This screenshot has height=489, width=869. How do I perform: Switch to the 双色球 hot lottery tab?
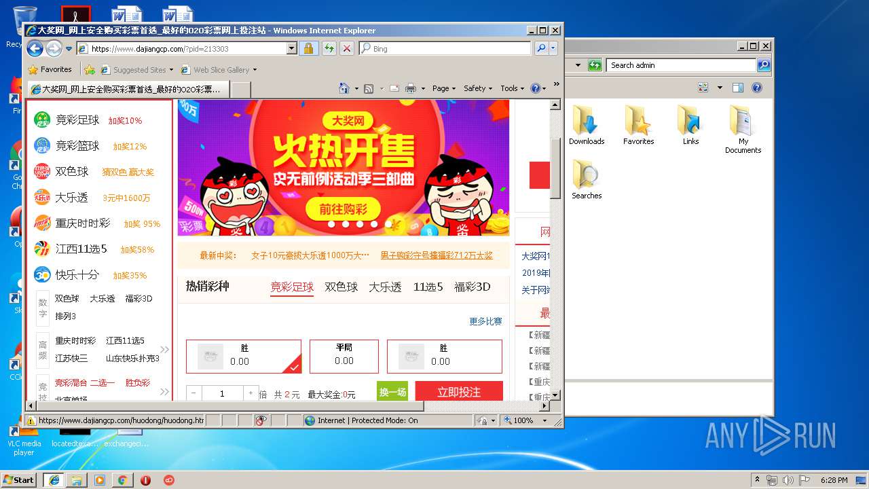(x=341, y=287)
